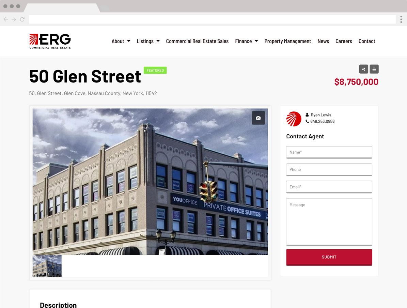Open the photo gallery camera icon
This screenshot has height=308, width=407.
point(258,118)
